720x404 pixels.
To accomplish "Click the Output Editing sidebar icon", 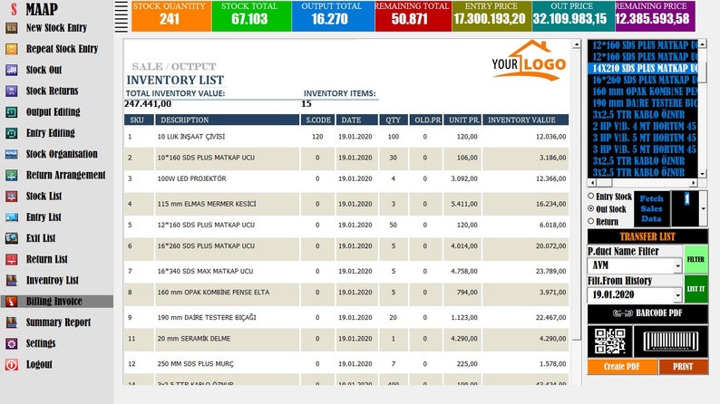I will 12,112.
